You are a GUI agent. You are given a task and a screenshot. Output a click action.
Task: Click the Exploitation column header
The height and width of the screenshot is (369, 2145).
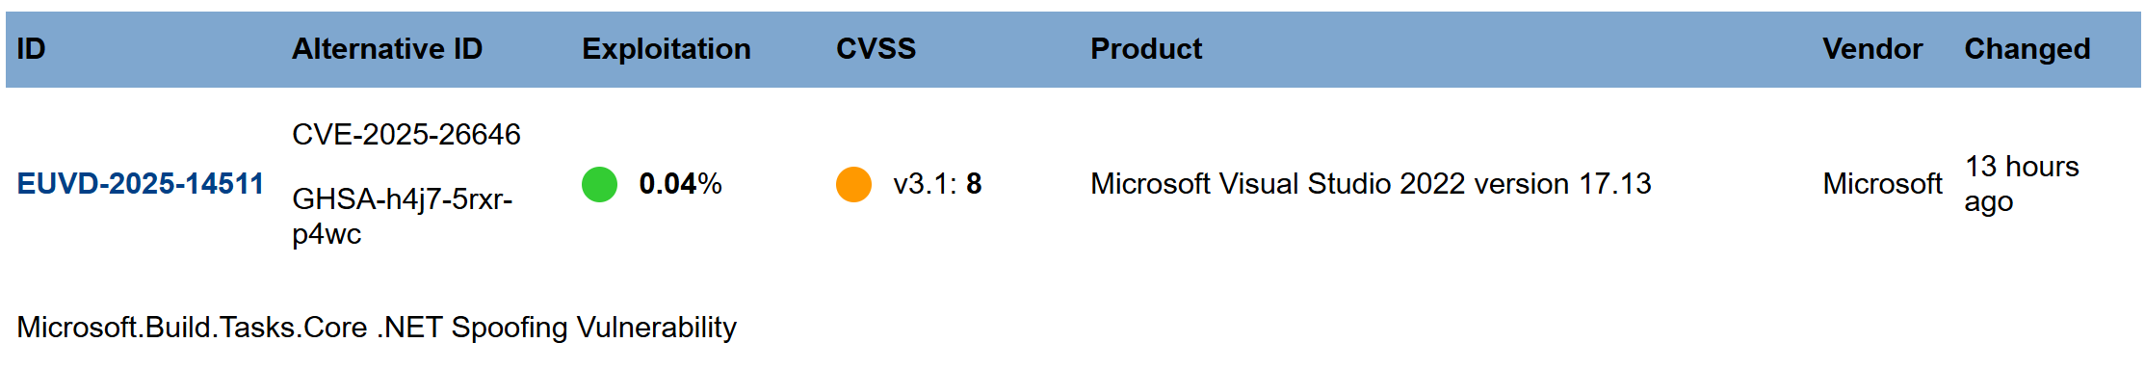point(667,49)
